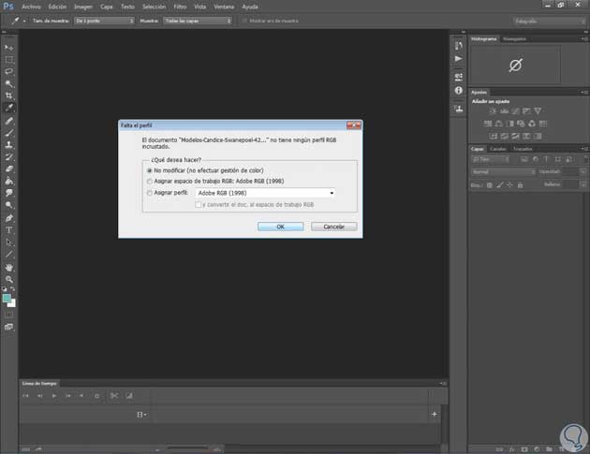Open the workspace switcher dropdown
This screenshot has height=454, width=590.
coord(549,22)
